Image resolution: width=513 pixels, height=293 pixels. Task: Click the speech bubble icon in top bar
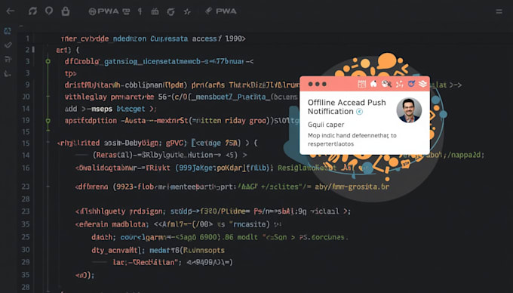(49, 11)
